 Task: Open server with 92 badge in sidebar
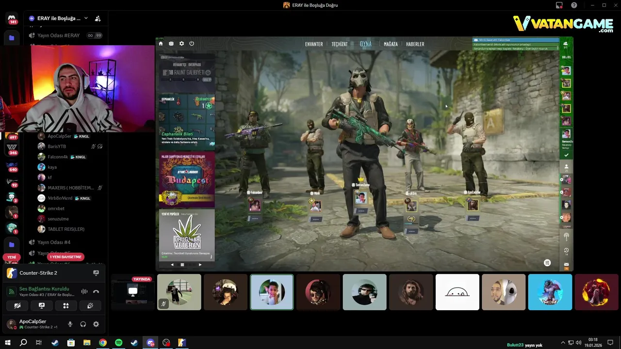pyautogui.click(x=12, y=182)
